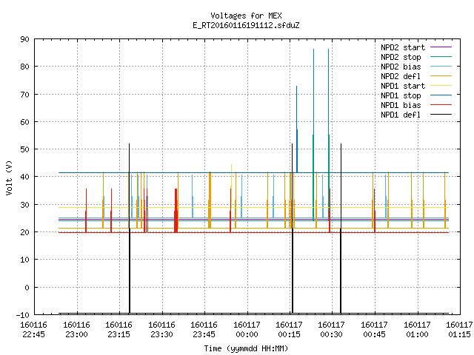Click the x-axis label 160117 01:00
The height and width of the screenshot is (355, 474).
click(418, 330)
